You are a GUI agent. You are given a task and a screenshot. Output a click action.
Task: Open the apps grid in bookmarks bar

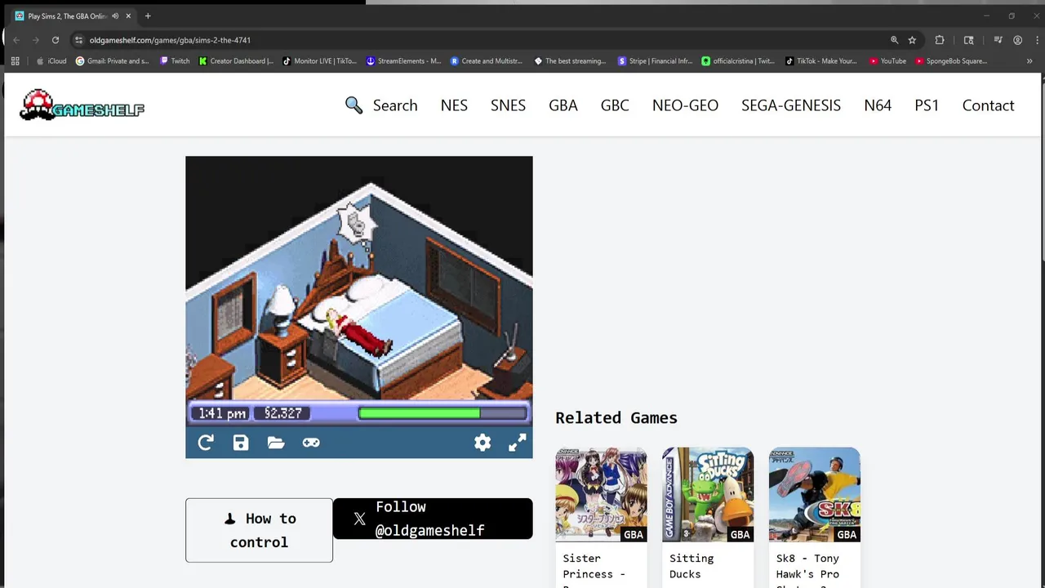pyautogui.click(x=15, y=61)
